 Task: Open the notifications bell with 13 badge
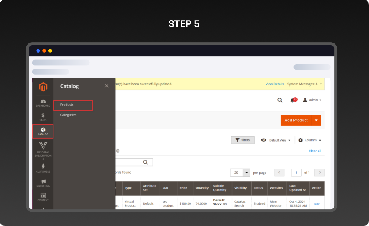pyautogui.click(x=293, y=100)
